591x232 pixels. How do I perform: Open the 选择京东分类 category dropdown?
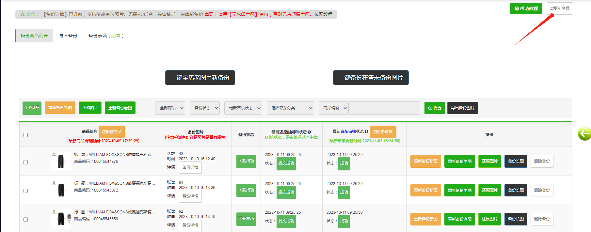pos(290,108)
